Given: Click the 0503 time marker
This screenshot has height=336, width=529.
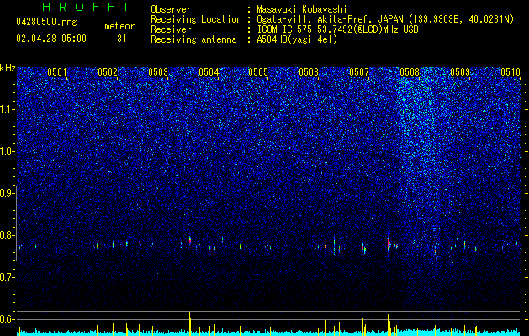Looking at the screenshot, I should tap(158, 71).
